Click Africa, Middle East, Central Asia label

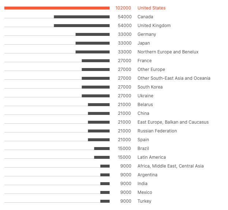click(x=170, y=166)
